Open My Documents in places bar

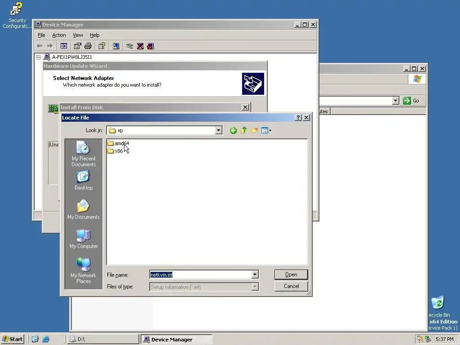[84, 209]
